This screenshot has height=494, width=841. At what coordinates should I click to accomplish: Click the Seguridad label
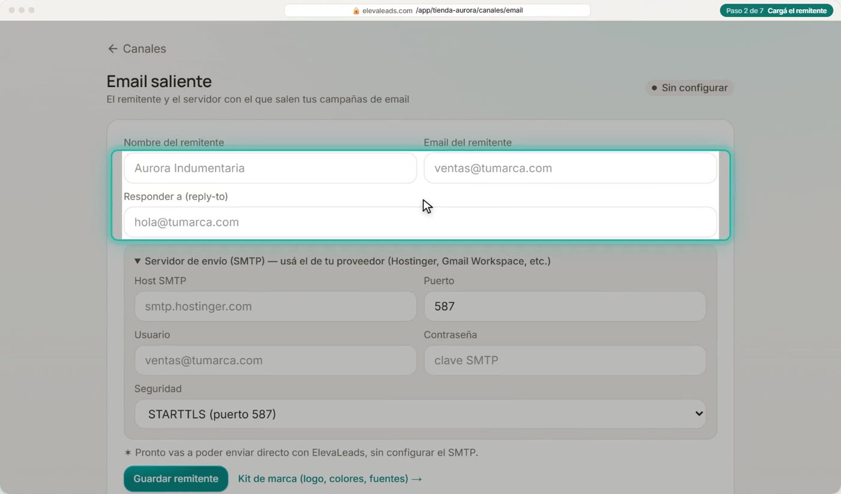(x=158, y=389)
